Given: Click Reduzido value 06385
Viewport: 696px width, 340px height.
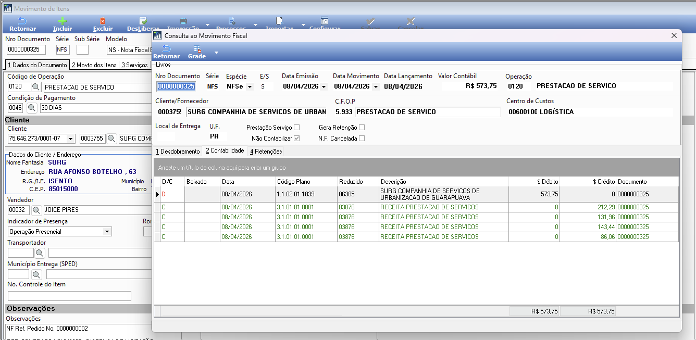Looking at the screenshot, I should [x=358, y=194].
